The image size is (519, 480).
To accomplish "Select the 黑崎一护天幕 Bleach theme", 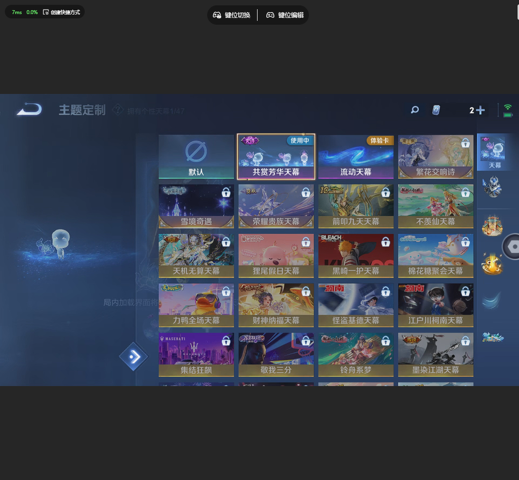I will click(x=356, y=256).
